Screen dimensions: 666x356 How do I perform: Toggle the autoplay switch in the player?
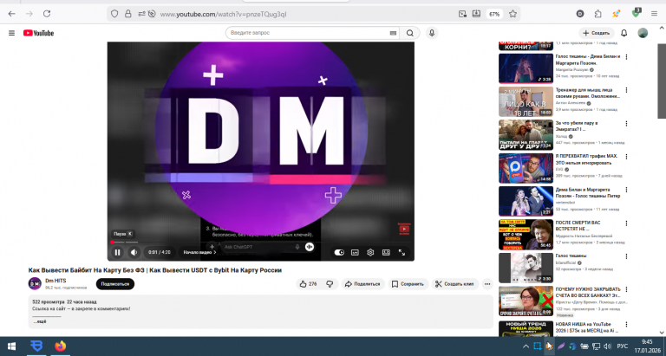pos(339,252)
